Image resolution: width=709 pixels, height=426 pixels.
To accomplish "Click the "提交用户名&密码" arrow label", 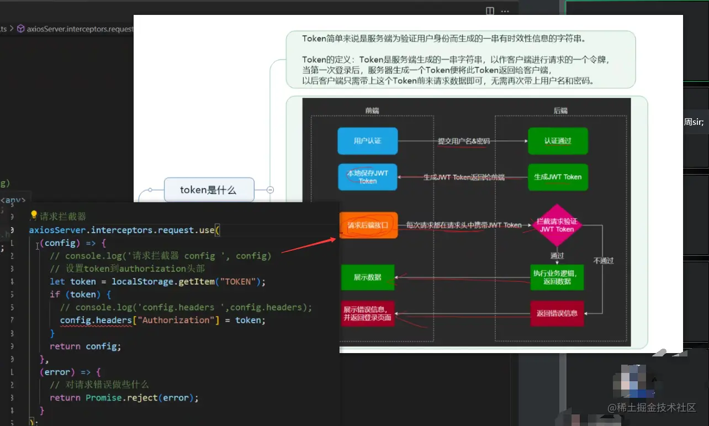I will coord(464,141).
